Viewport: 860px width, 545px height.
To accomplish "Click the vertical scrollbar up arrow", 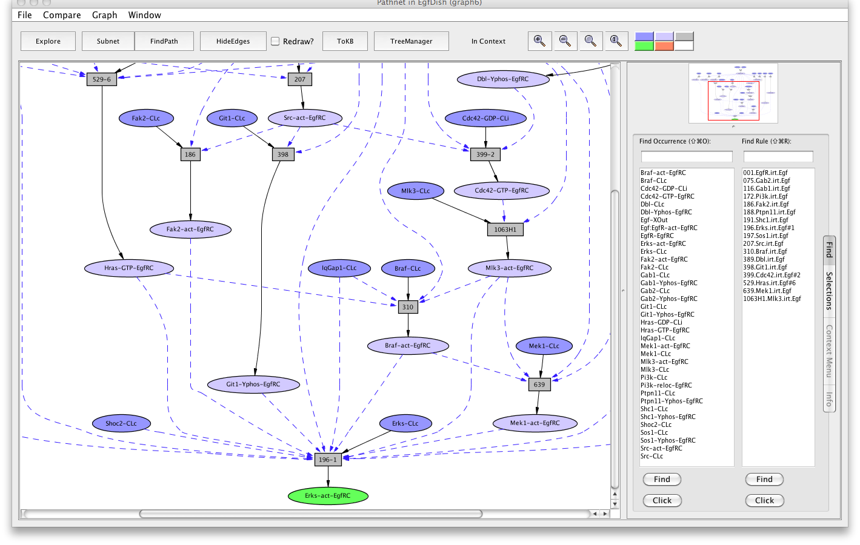I will pos(615,495).
